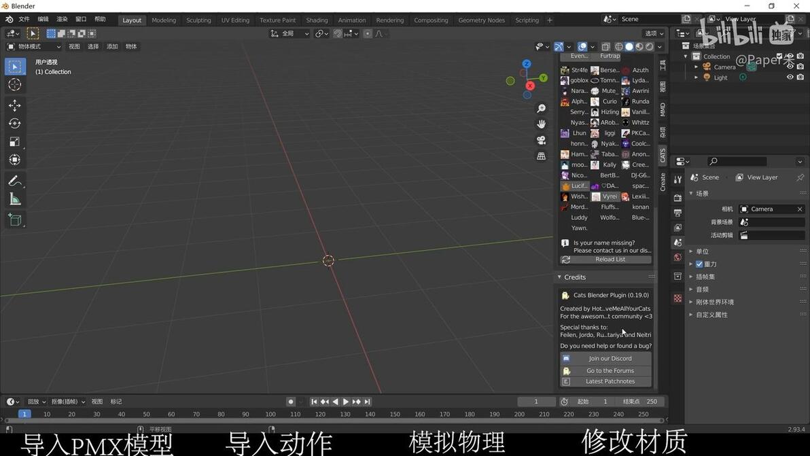
Task: Switch to solid shading mode
Action: coord(629,46)
